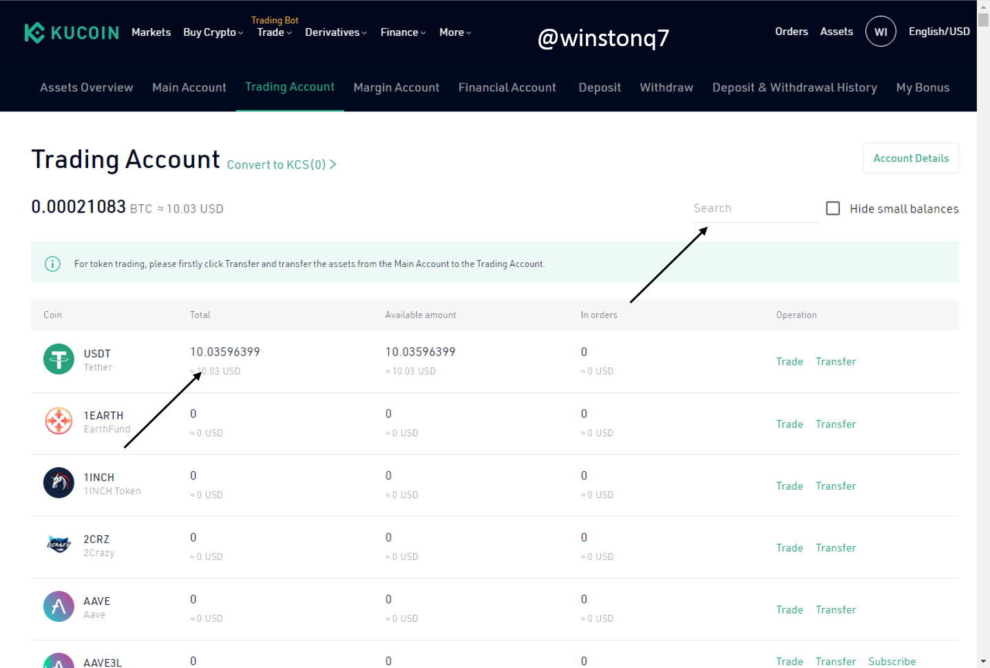
Task: Click the 2CRZ 2Crazy coin icon
Action: click(x=59, y=545)
